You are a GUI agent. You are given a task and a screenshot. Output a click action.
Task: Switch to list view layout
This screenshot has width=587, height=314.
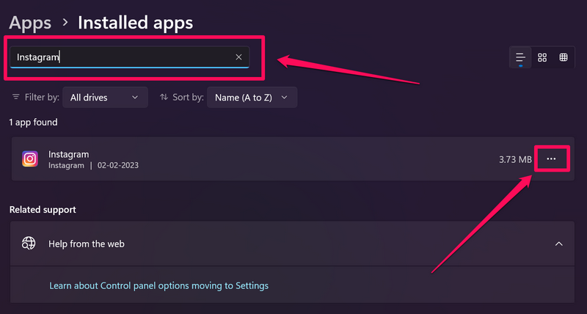click(x=520, y=57)
